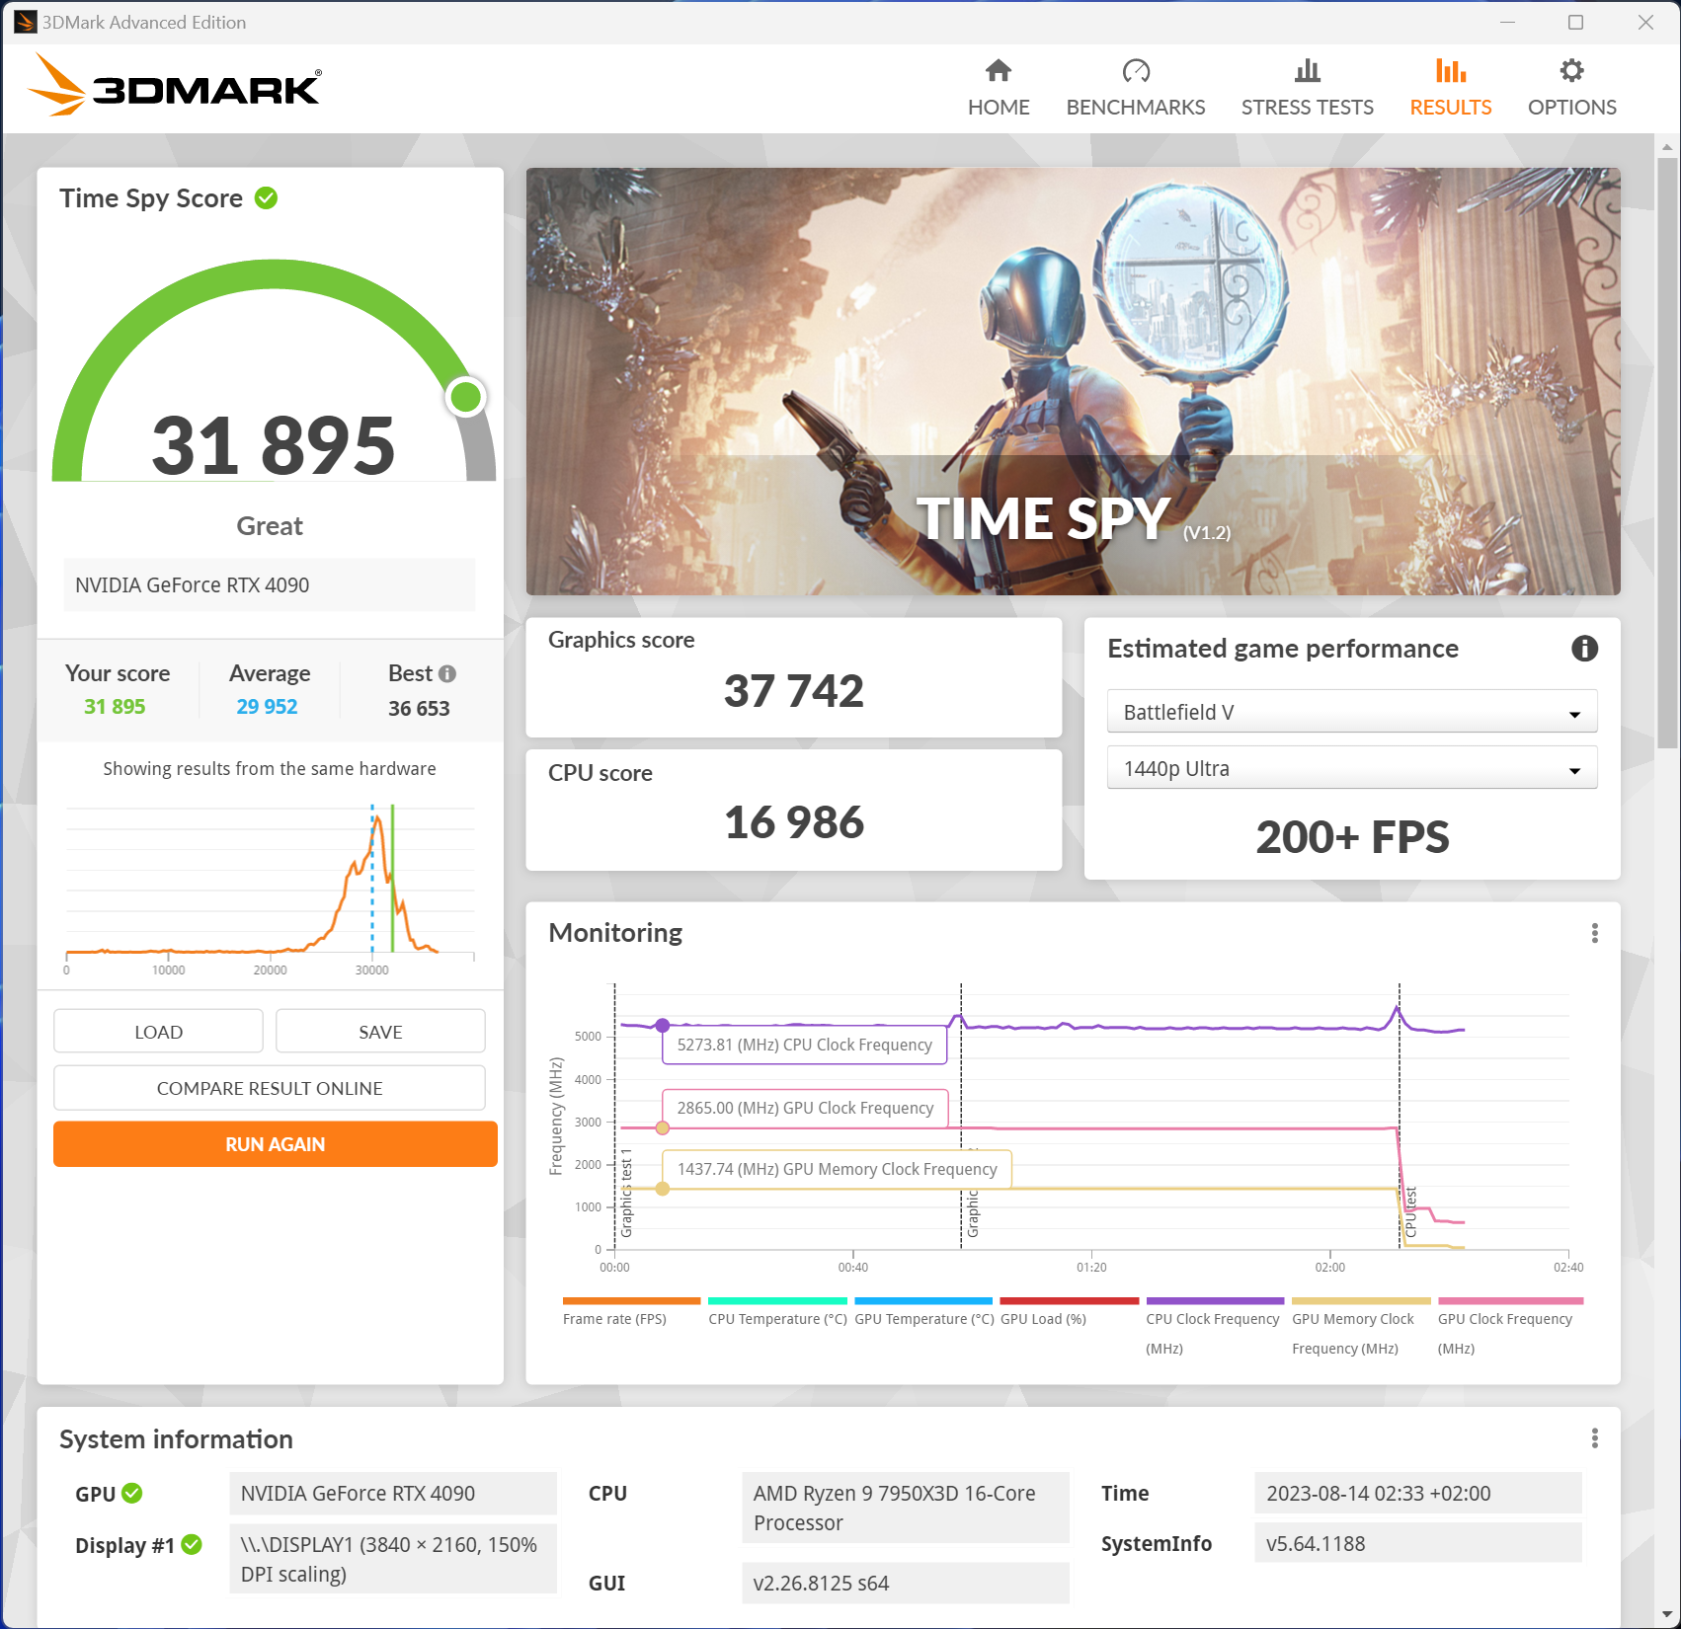
Task: Click the scrollbar up arrow
Action: [x=1667, y=147]
